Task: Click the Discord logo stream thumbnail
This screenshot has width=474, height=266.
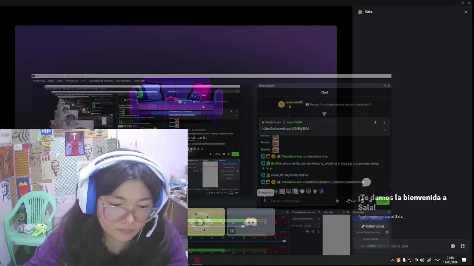Action: [251, 222]
